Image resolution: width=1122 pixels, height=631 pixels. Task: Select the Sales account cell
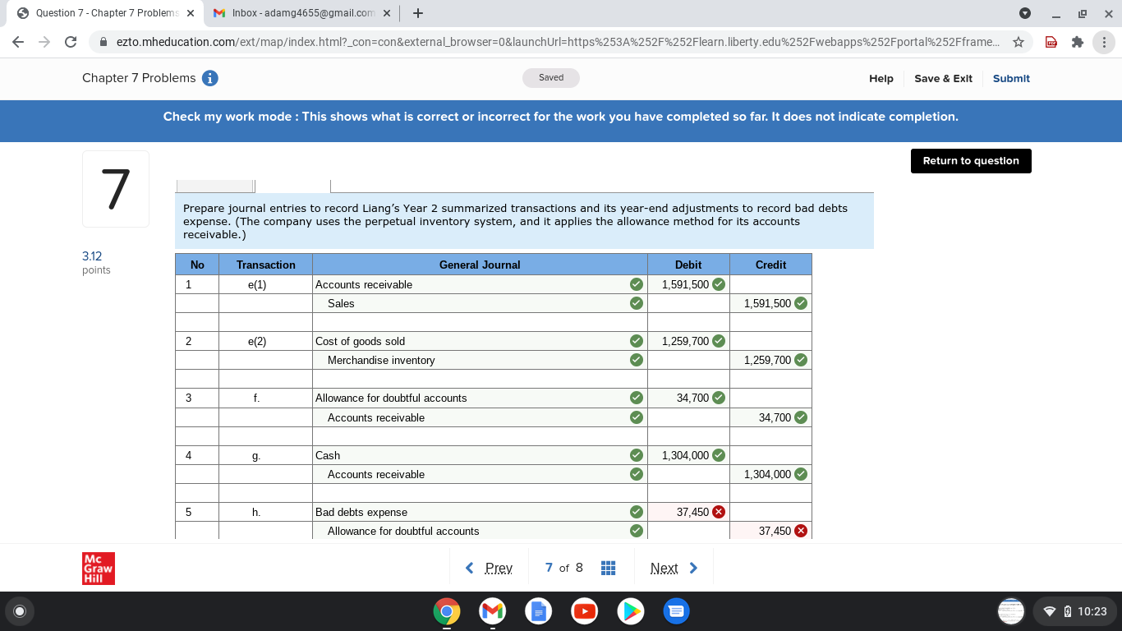480,303
